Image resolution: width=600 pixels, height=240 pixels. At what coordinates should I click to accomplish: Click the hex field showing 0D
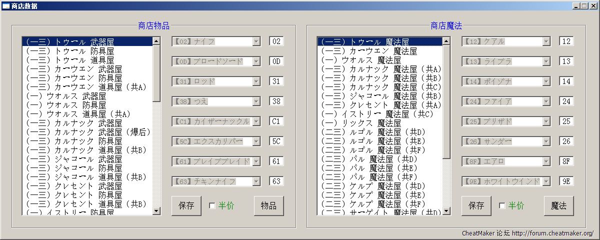tap(276, 61)
